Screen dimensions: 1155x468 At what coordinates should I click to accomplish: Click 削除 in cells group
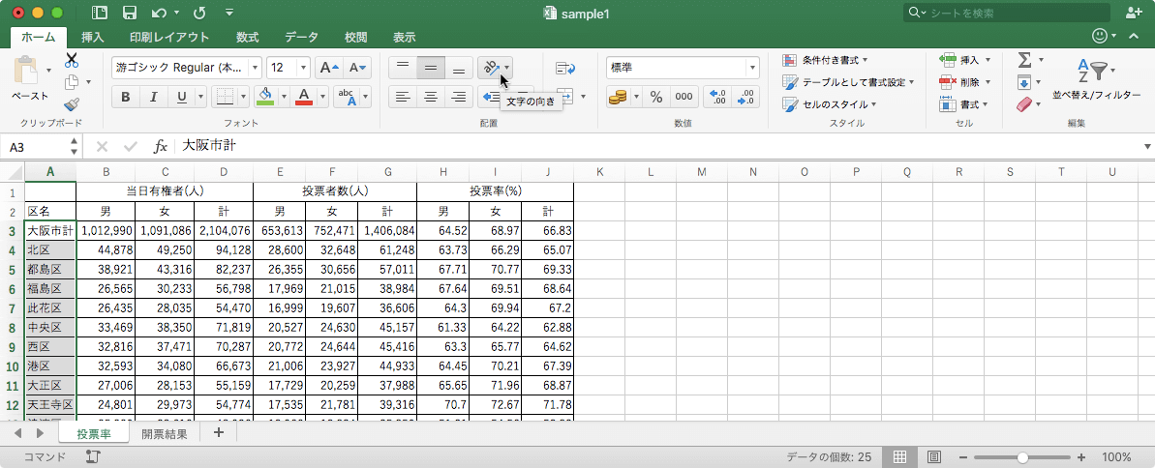965,81
